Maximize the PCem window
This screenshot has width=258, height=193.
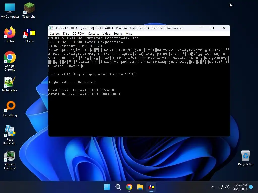coord(212,28)
